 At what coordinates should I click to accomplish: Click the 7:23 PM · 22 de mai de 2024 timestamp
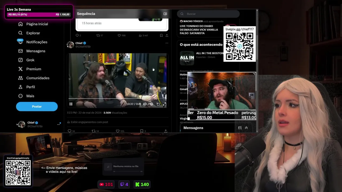84,113
